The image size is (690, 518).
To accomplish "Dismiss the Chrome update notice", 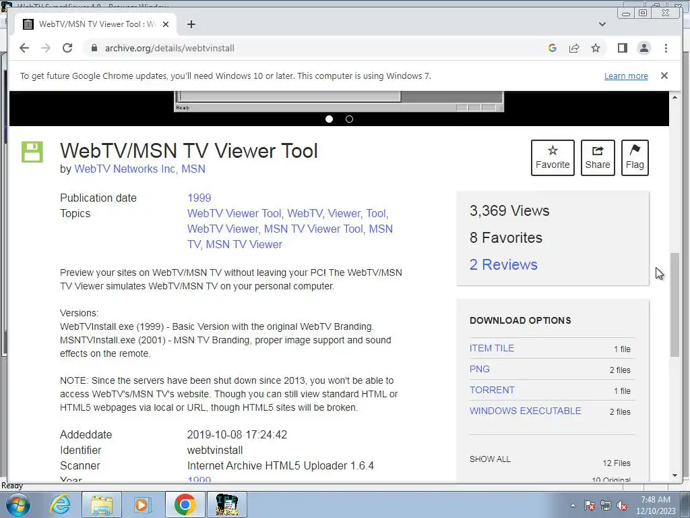I will pyautogui.click(x=664, y=76).
